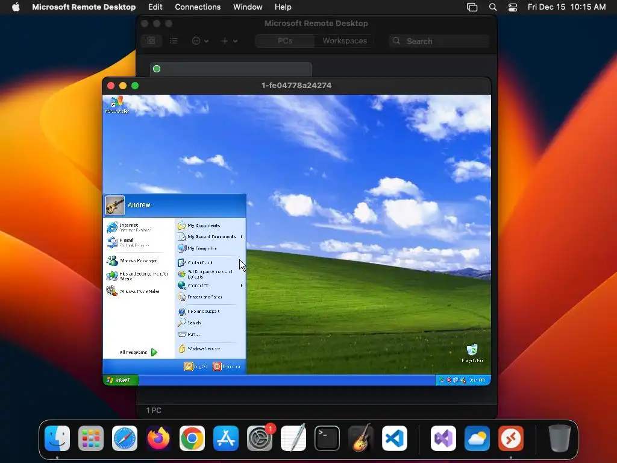
Task: Open purple Visual Studio from the Dock
Action: pyautogui.click(x=443, y=438)
